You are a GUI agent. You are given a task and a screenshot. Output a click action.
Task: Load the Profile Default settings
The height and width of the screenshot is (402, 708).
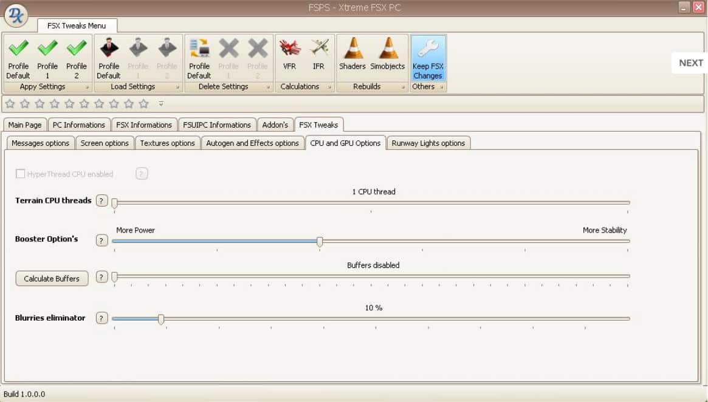(109, 58)
